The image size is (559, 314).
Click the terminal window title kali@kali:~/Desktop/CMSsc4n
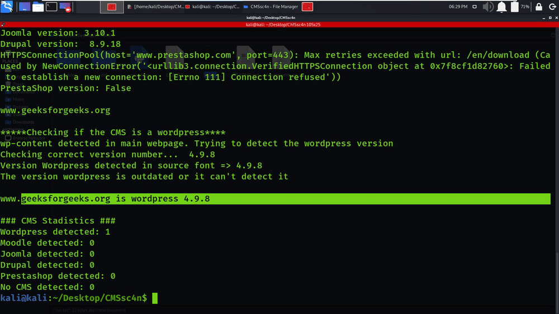271,18
